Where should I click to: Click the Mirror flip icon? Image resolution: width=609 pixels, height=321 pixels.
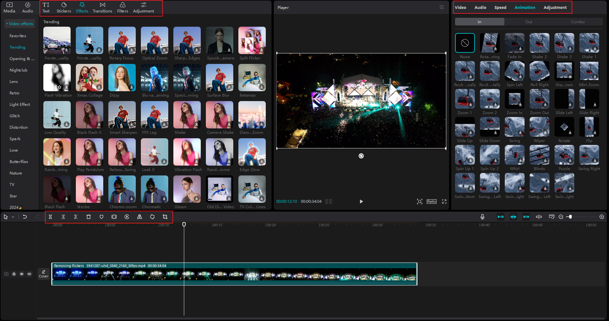coord(139,217)
